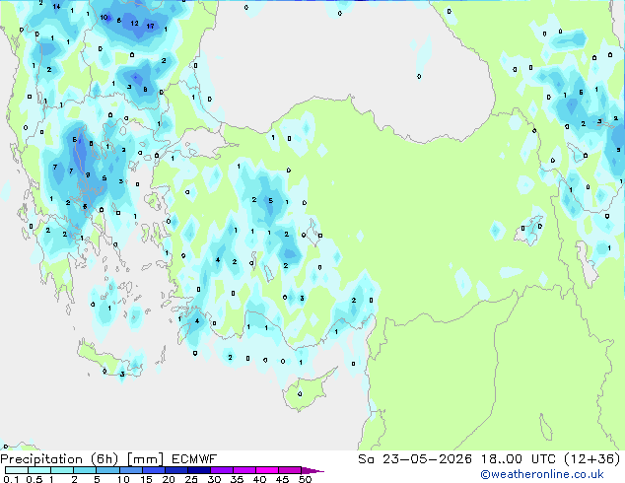Click the 0.5–1 mm legend color swatch
Viewport: 625px width, 483px height.
[39, 470]
